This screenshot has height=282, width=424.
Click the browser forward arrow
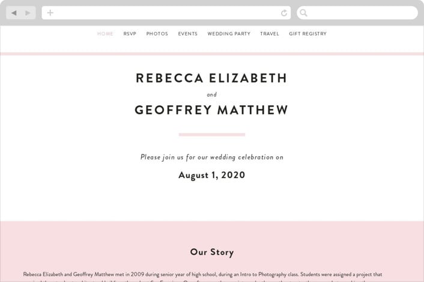pos(28,13)
